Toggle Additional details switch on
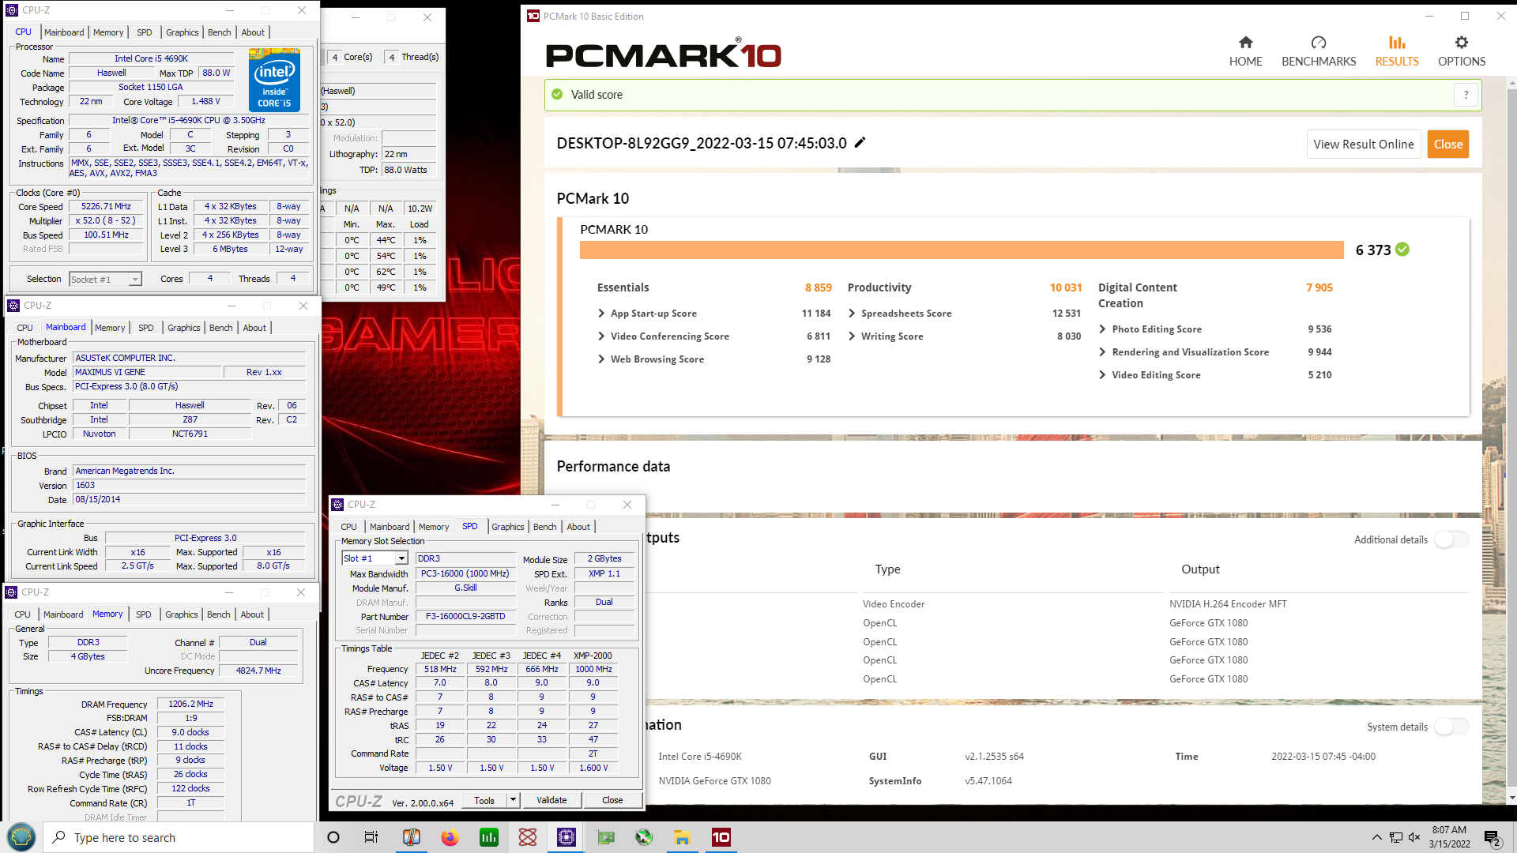This screenshot has height=853, width=1517. pos(1451,539)
